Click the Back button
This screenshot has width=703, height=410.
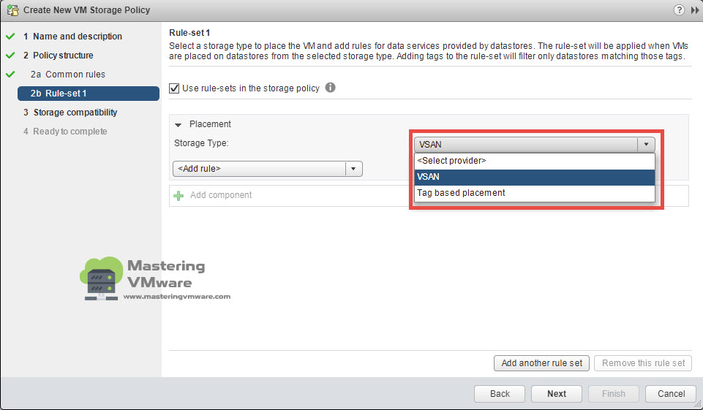[500, 394]
